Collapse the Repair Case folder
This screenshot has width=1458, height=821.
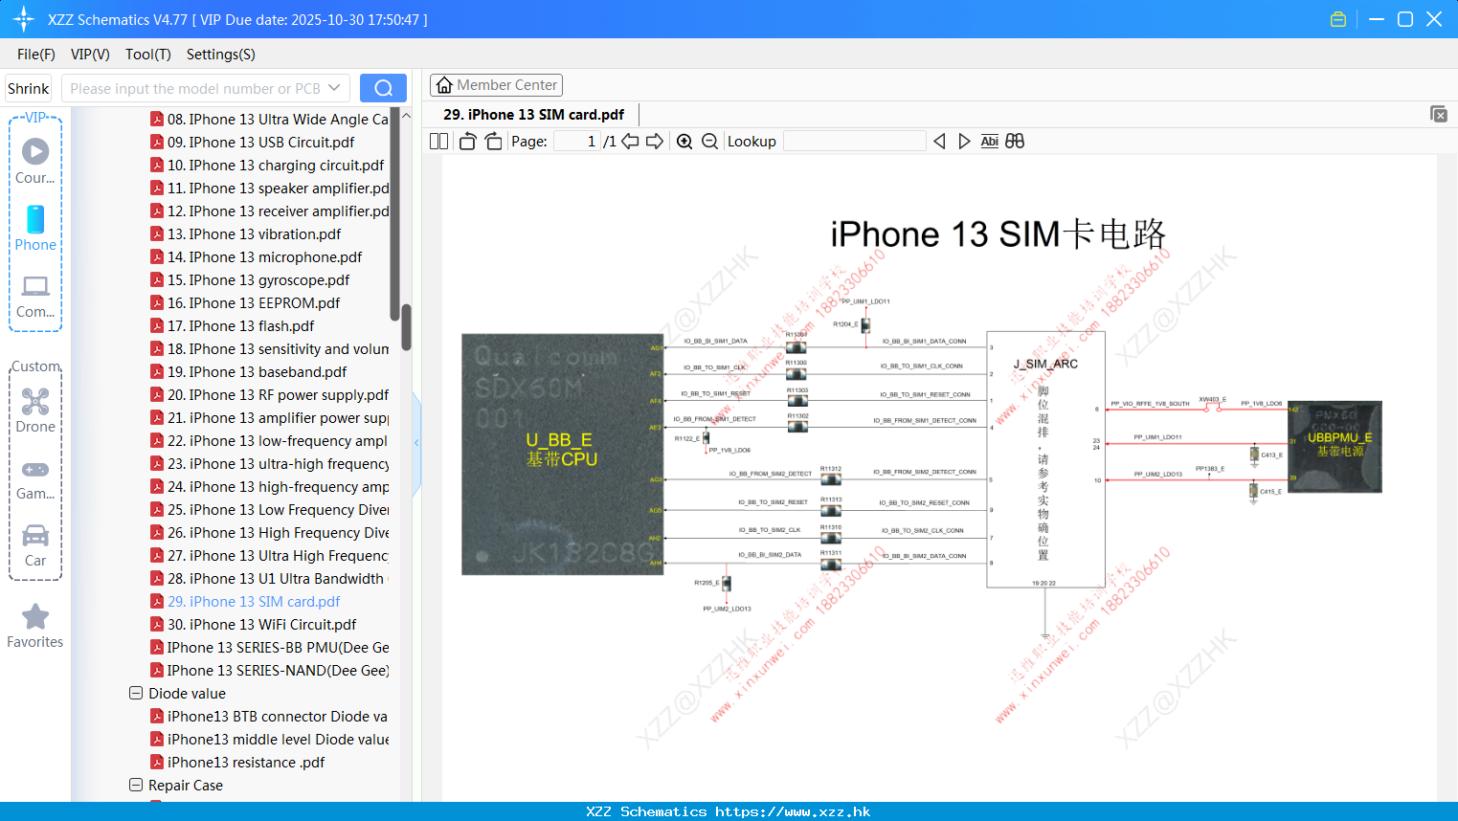tap(136, 785)
